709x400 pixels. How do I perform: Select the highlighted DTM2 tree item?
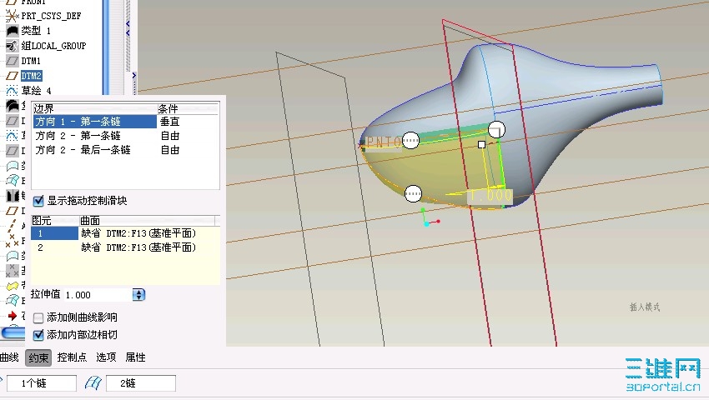coord(31,76)
